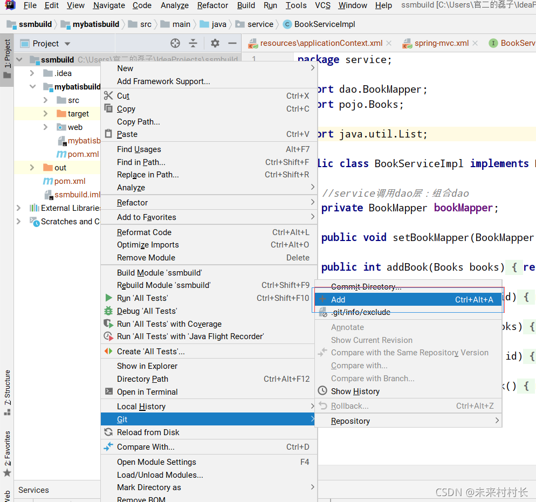
Task: Select Commit Directory... in Git submenu
Action: [408, 286]
